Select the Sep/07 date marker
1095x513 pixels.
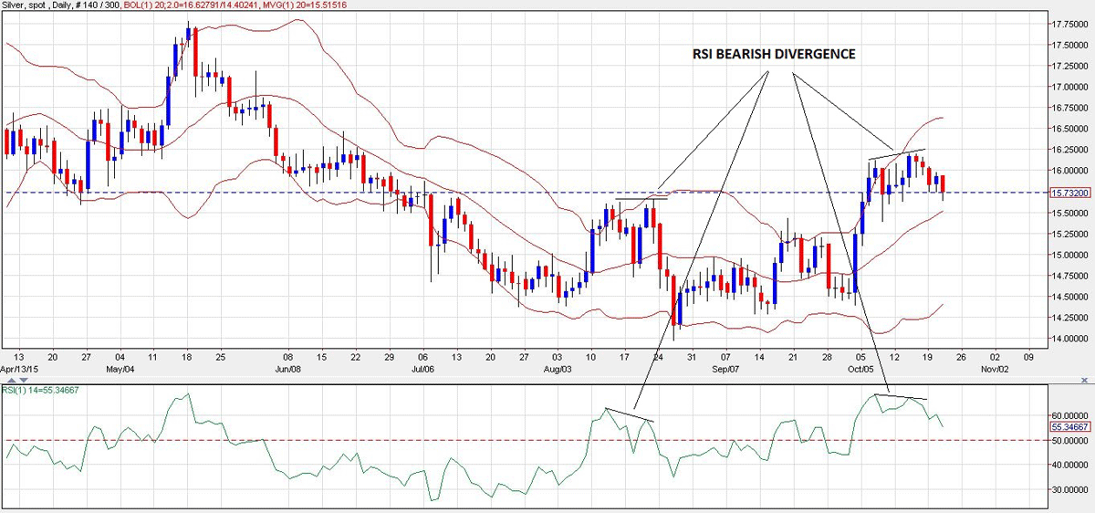725,369
